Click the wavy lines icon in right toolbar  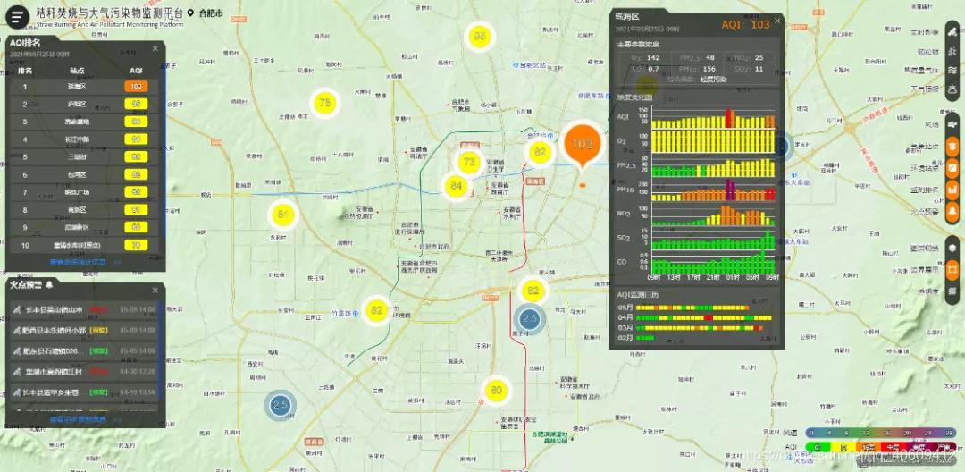pos(952,70)
